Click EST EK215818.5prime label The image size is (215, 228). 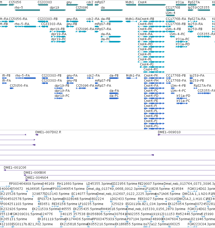pos(74,224)
